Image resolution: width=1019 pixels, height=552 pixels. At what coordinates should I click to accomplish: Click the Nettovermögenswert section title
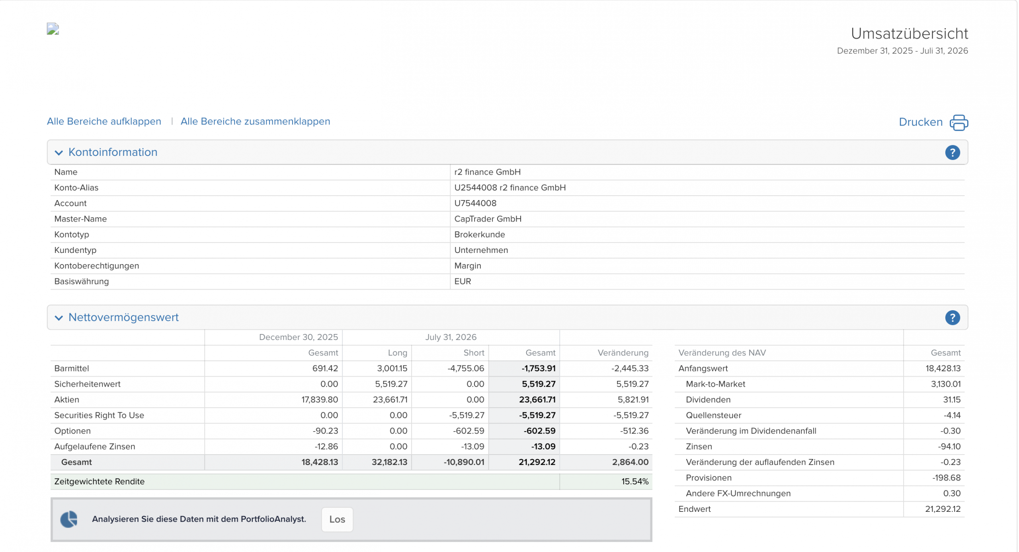click(x=123, y=317)
